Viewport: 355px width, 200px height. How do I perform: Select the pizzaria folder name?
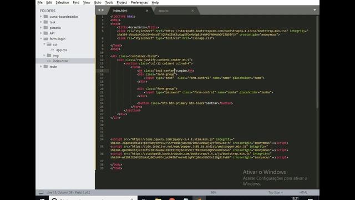pyautogui.click(x=55, y=28)
